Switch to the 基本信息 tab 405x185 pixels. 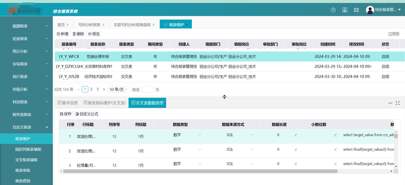(x=68, y=103)
